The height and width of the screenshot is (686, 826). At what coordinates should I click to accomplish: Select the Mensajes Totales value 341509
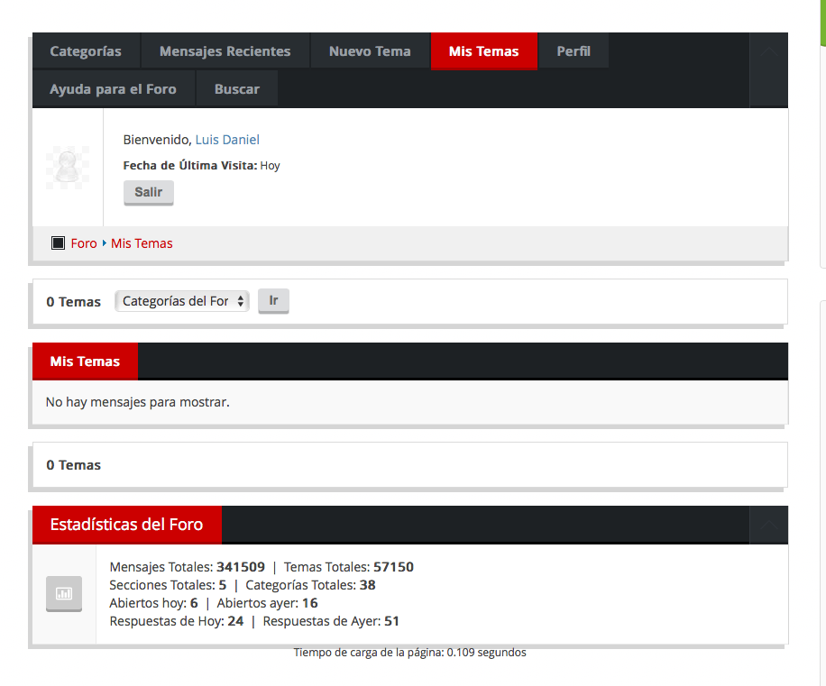[x=241, y=567]
